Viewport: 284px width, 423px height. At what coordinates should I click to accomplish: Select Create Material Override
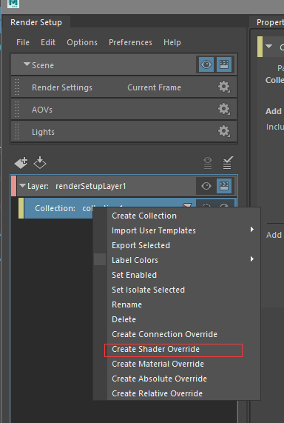[158, 364]
